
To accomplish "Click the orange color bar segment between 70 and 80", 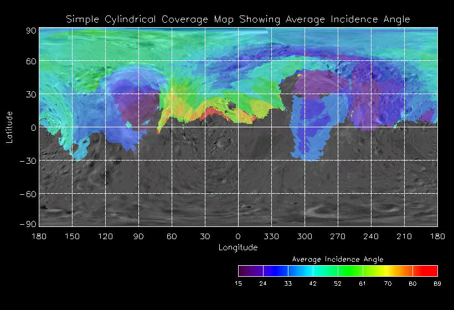I will tap(400, 271).
